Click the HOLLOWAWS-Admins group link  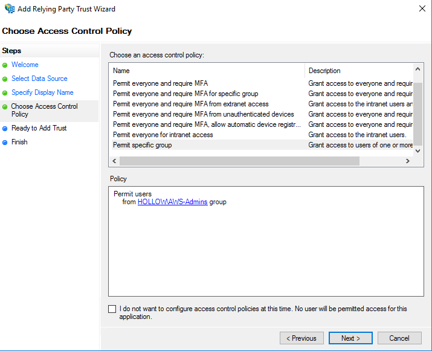point(172,202)
